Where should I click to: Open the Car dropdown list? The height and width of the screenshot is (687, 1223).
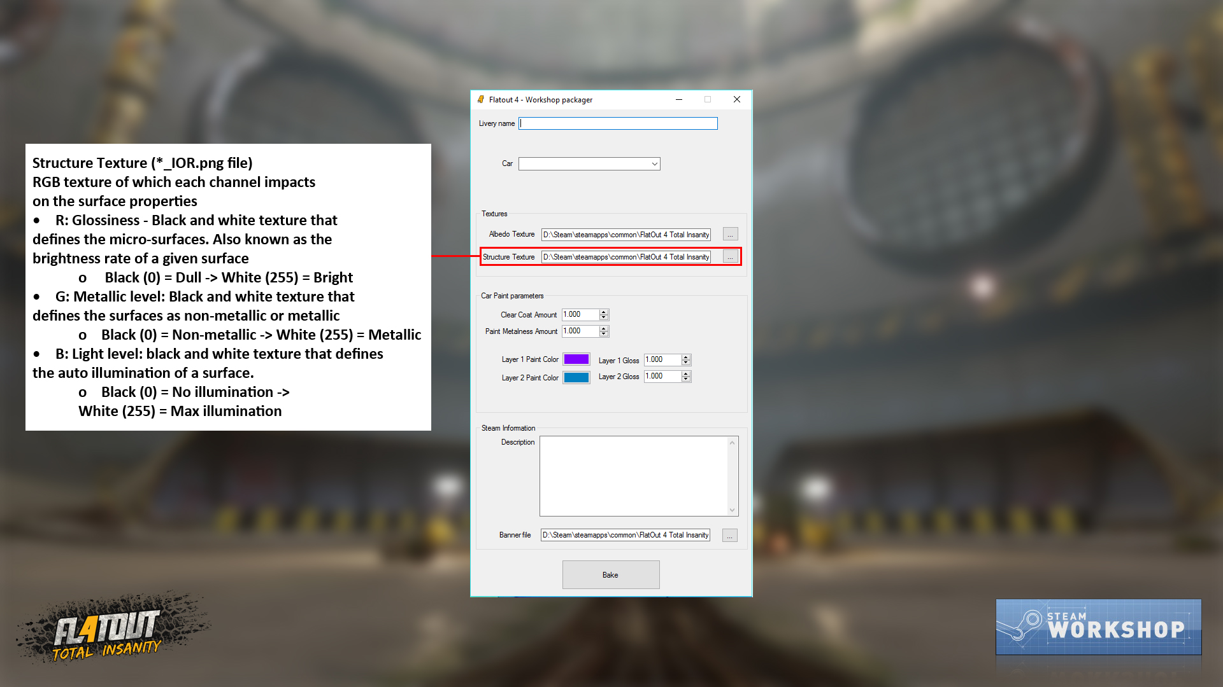tap(654, 164)
